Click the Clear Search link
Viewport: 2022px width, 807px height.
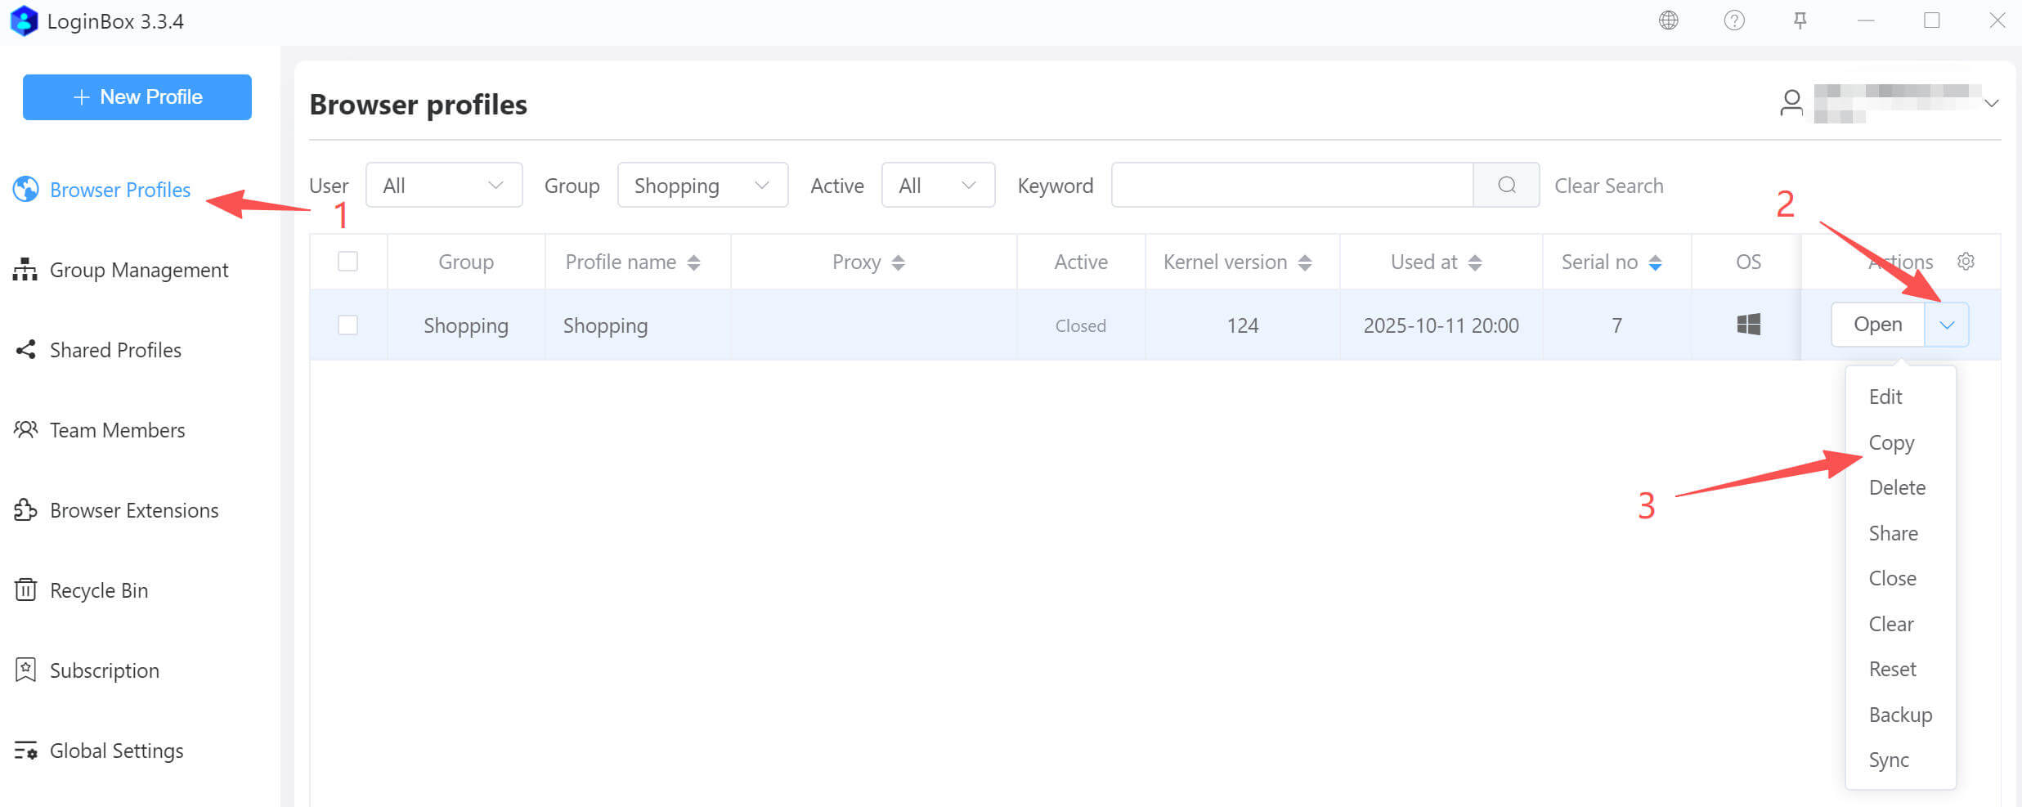(1608, 186)
